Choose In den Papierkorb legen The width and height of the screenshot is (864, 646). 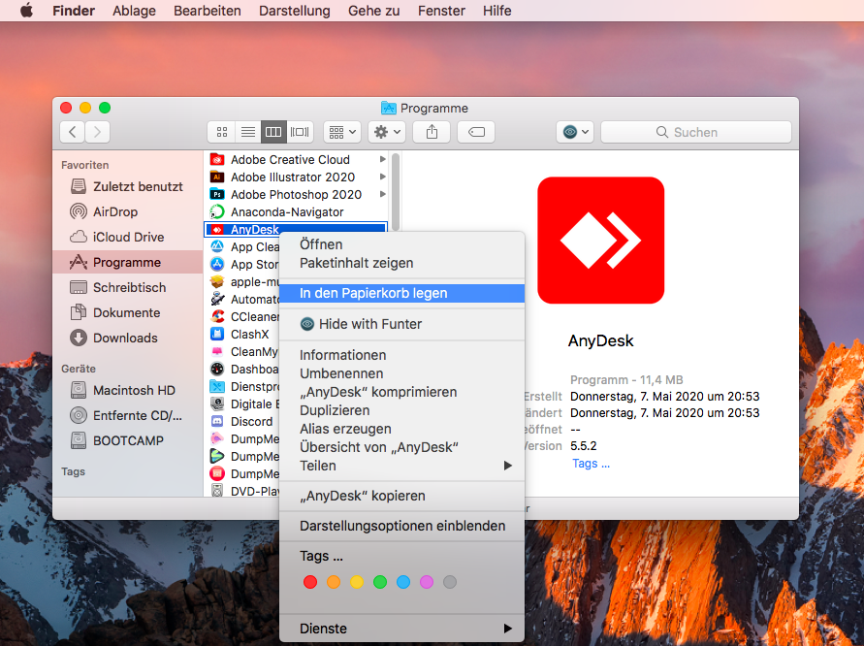coord(401,293)
